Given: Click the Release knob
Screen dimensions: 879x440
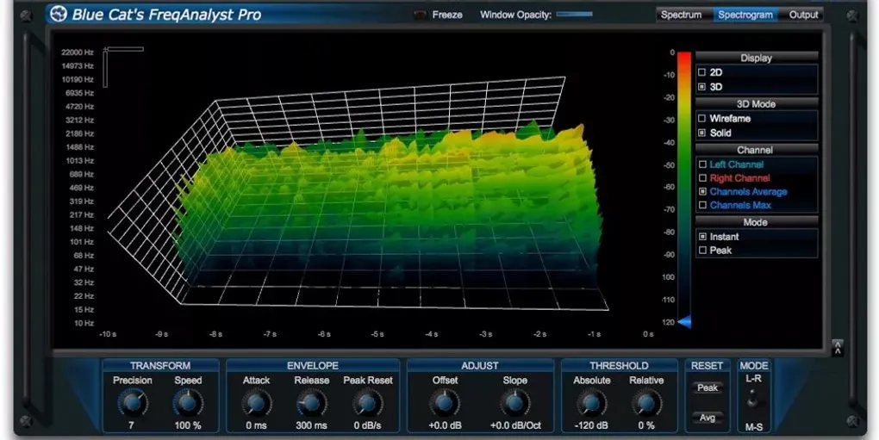Looking at the screenshot, I should (x=311, y=401).
